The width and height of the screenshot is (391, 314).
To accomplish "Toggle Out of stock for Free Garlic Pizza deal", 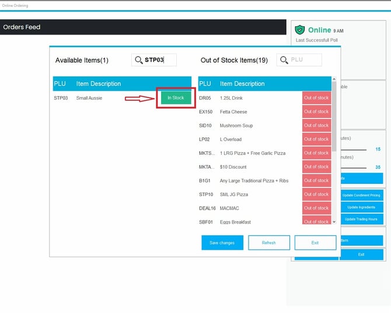I will pos(316,153).
